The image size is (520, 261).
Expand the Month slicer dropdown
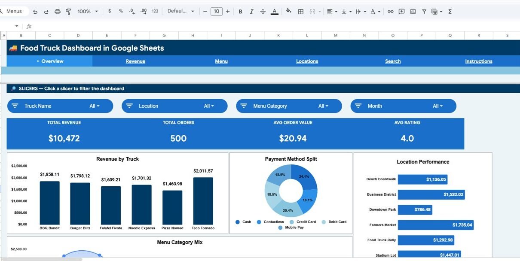coord(438,106)
